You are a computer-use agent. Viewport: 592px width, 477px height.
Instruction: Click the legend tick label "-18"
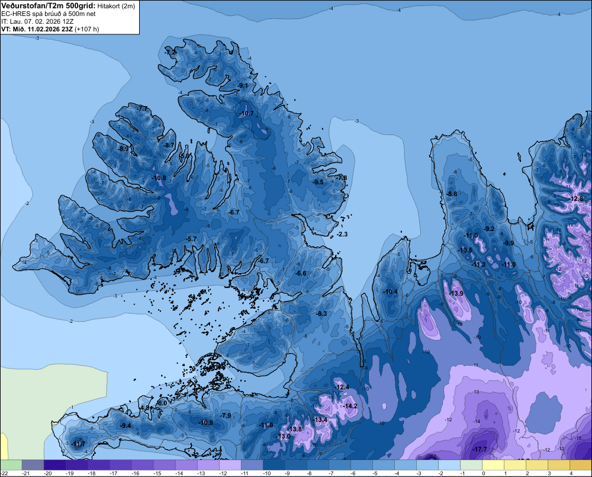tap(91, 473)
